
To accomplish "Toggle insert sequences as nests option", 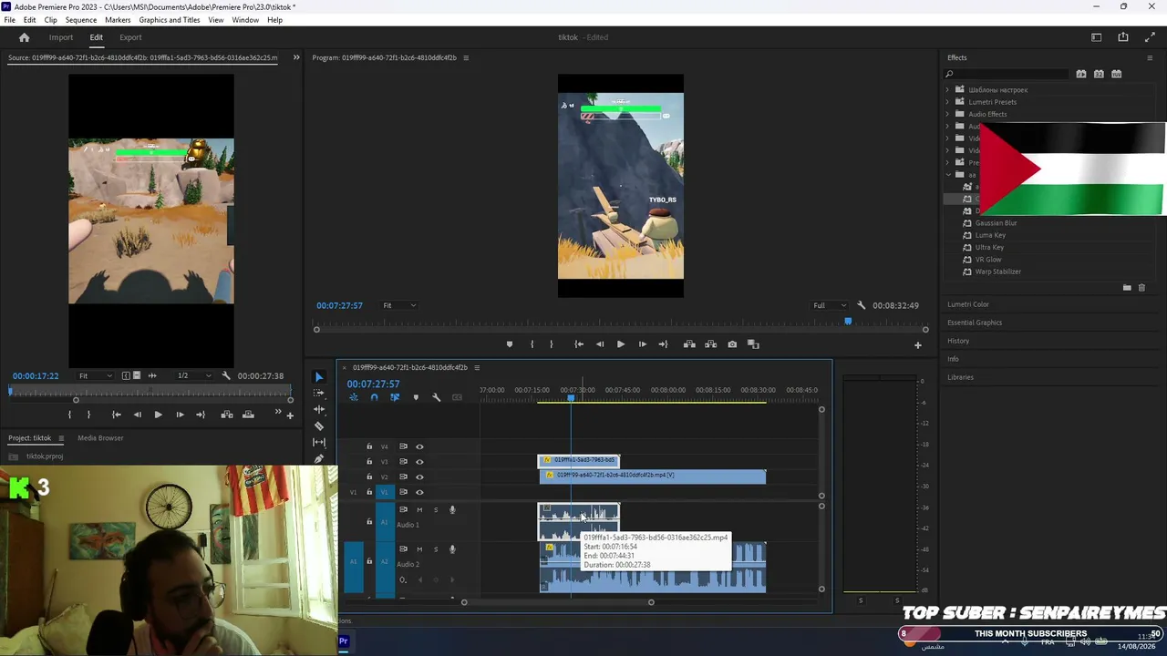I will point(354,397).
